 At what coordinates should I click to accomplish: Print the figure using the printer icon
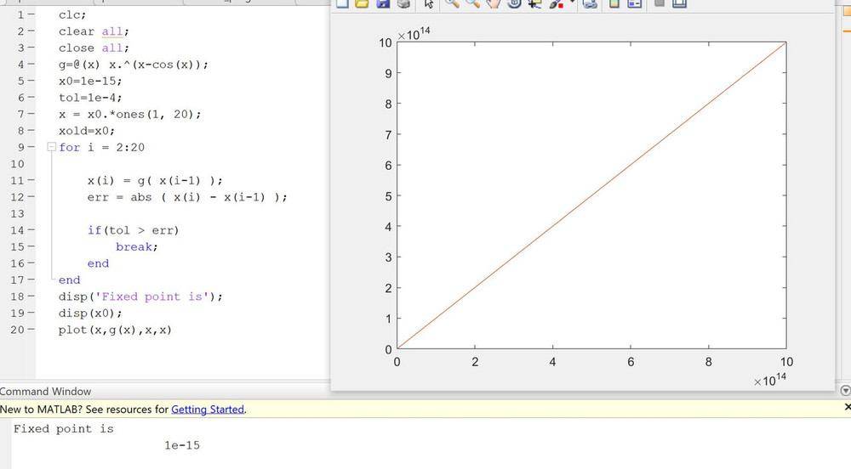[403, 3]
